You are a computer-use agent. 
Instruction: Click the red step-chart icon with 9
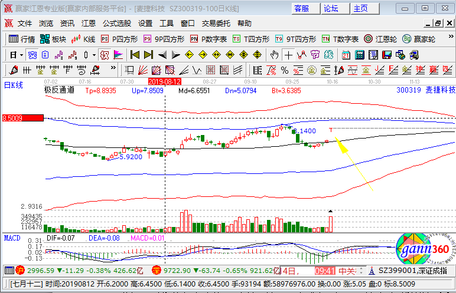click(x=73, y=55)
